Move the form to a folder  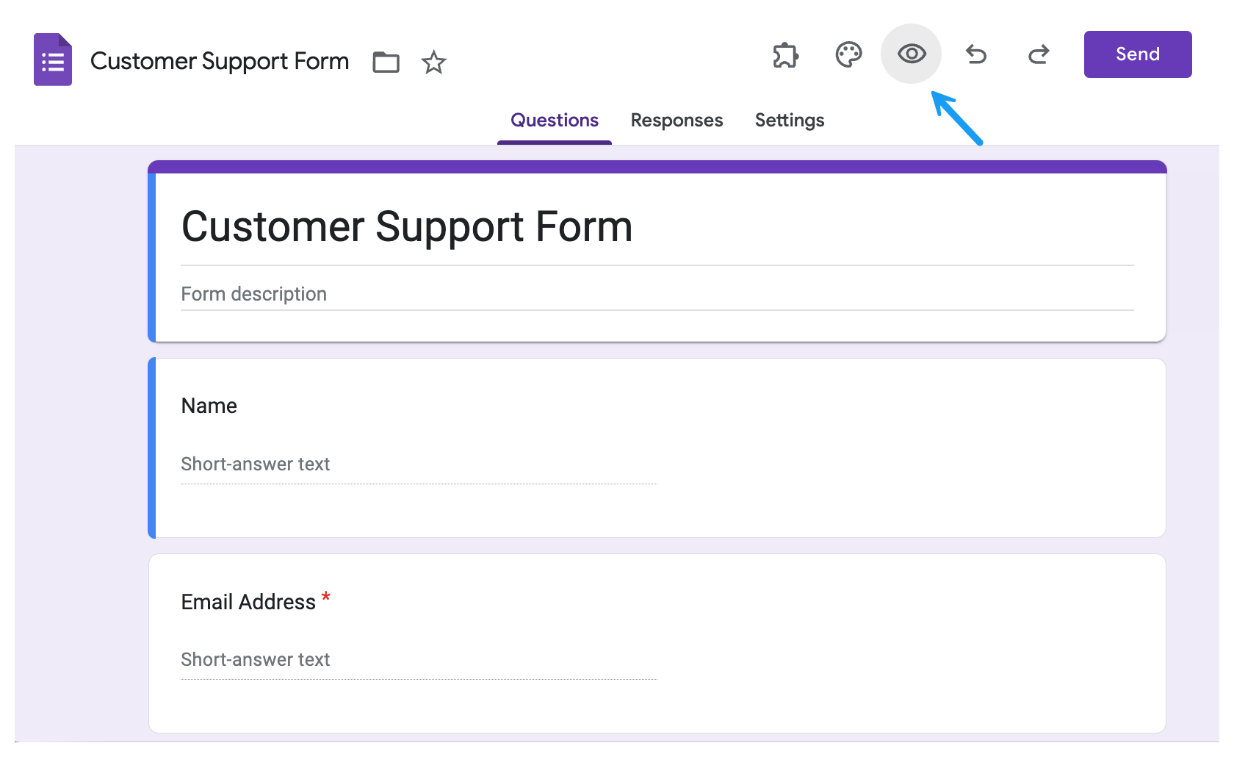(x=386, y=62)
